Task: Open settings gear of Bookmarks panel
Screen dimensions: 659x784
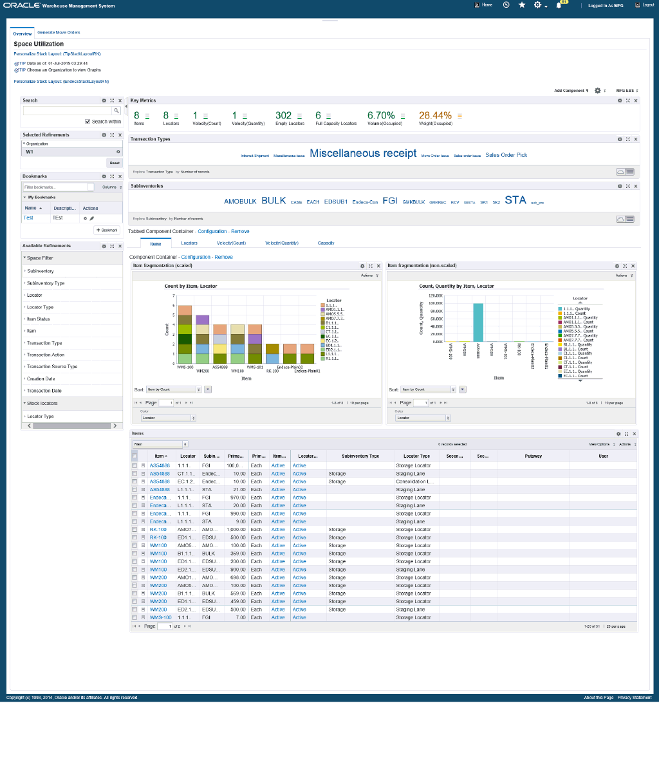Action: tap(104, 176)
